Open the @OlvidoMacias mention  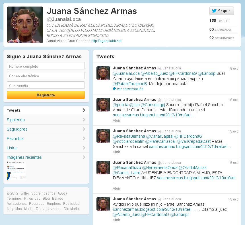pos(192,168)
